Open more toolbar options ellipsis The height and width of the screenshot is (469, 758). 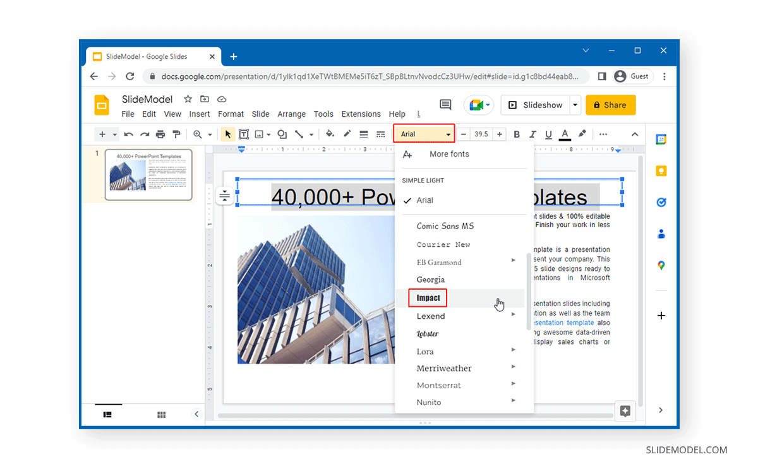[603, 134]
